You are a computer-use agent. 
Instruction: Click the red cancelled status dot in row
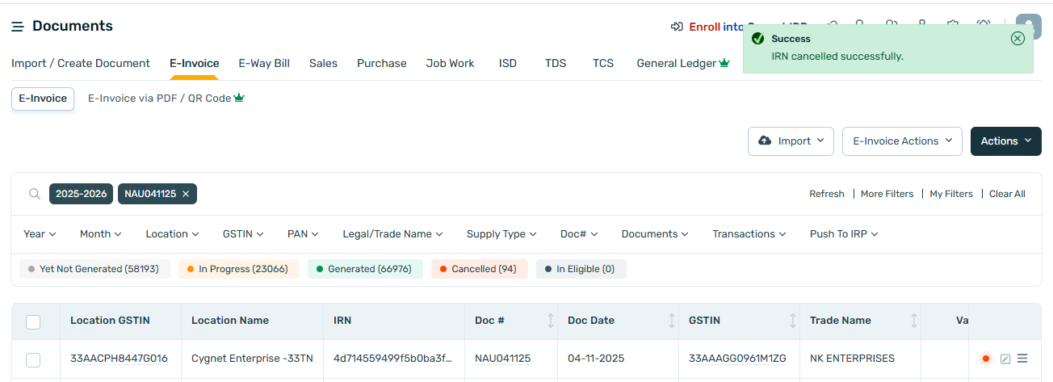(985, 359)
